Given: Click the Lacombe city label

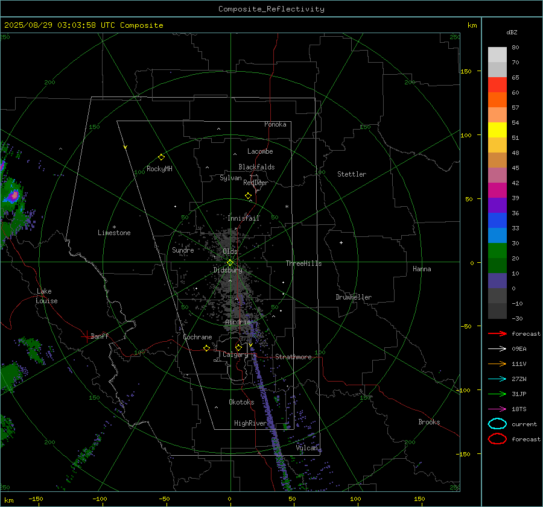Looking at the screenshot, I should point(260,151).
